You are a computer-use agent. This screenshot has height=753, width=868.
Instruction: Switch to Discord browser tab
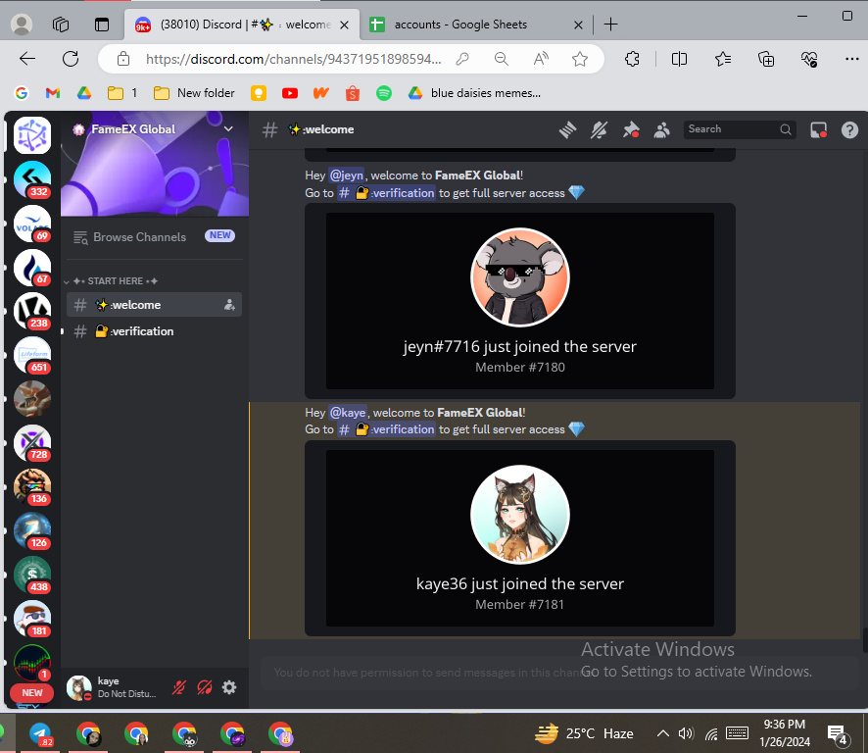[x=241, y=25]
